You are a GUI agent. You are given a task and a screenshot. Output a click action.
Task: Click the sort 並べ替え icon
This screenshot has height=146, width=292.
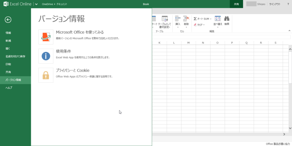pos(218,19)
